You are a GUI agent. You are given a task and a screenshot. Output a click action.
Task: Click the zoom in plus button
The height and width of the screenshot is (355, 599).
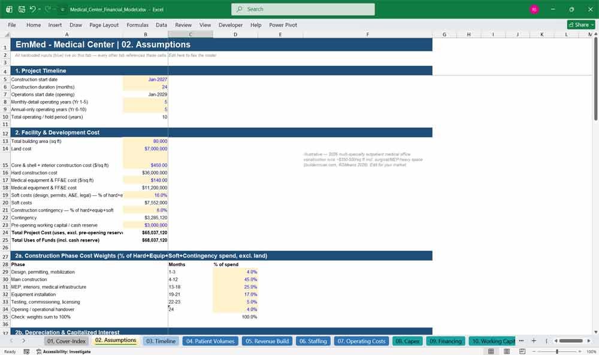click(580, 351)
